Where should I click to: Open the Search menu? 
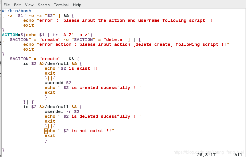click(x=44, y=5)
